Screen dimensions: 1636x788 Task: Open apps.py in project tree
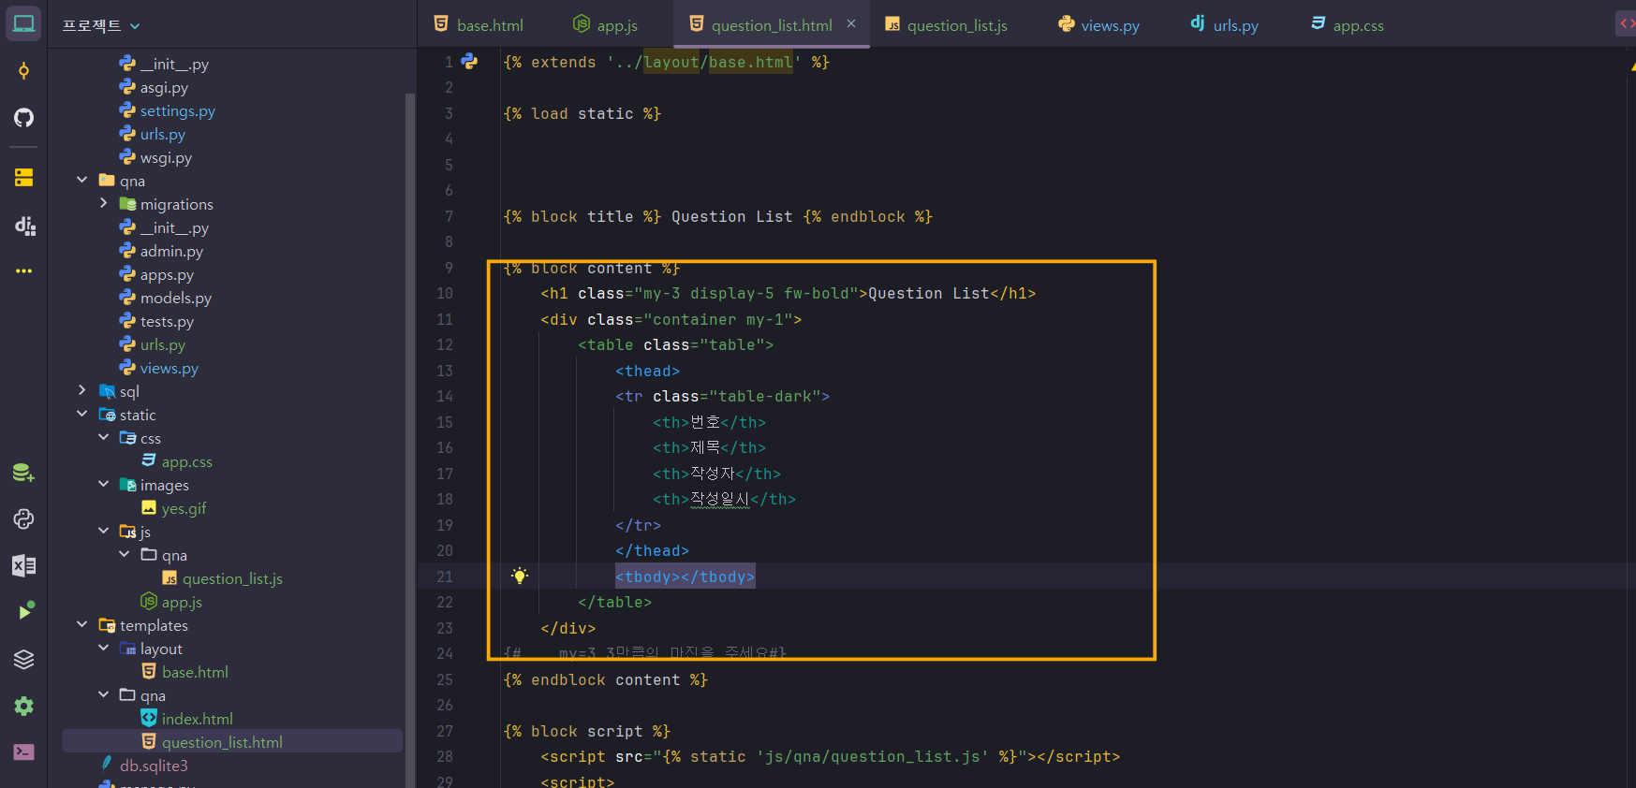tap(167, 274)
